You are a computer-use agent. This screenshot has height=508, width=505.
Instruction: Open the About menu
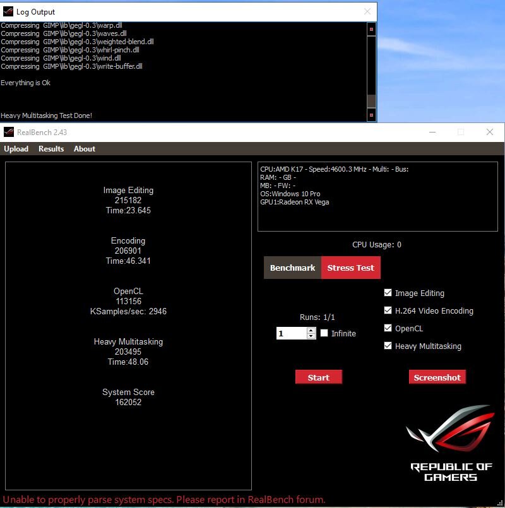(85, 149)
